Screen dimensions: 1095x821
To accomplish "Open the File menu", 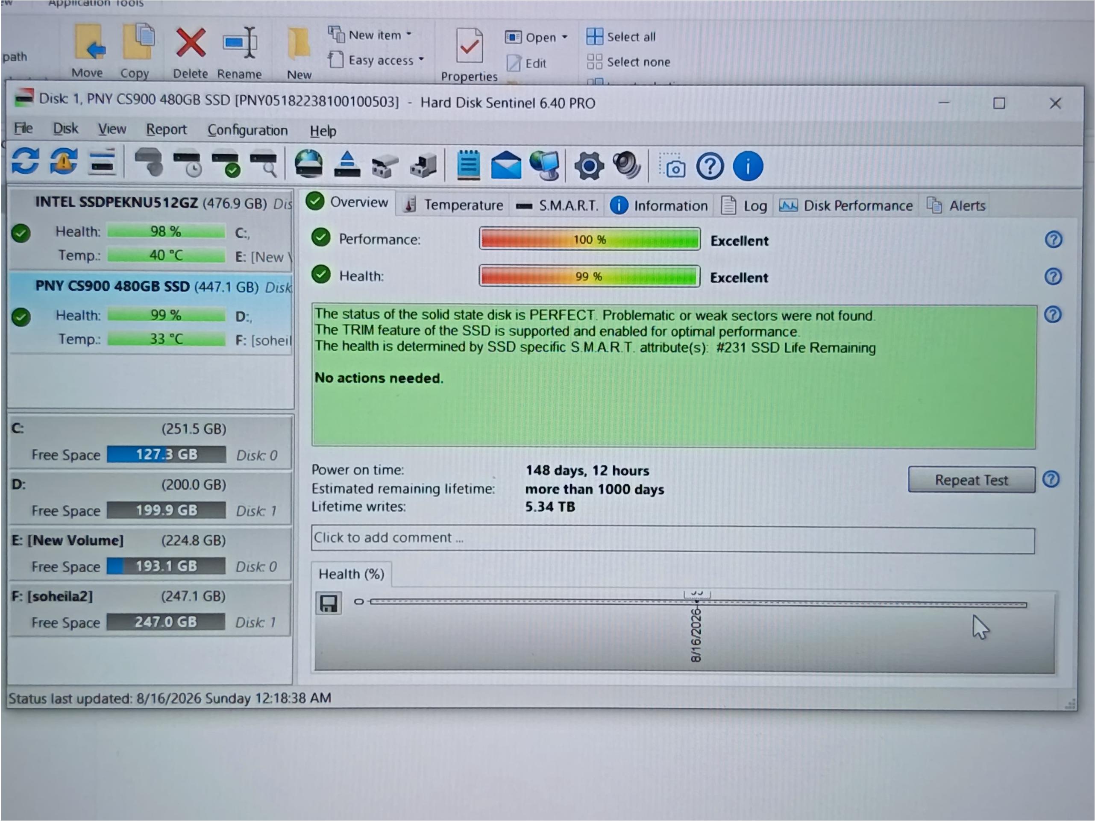I will tap(23, 128).
